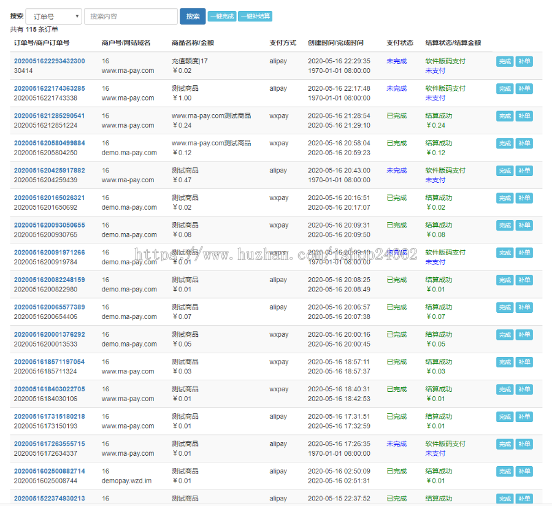Screen dimensions: 552x506
Task: Click 完成 for order 2020051618571197054
Action: coord(505,362)
